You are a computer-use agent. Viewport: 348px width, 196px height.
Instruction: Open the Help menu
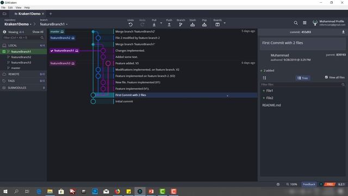point(27,8)
